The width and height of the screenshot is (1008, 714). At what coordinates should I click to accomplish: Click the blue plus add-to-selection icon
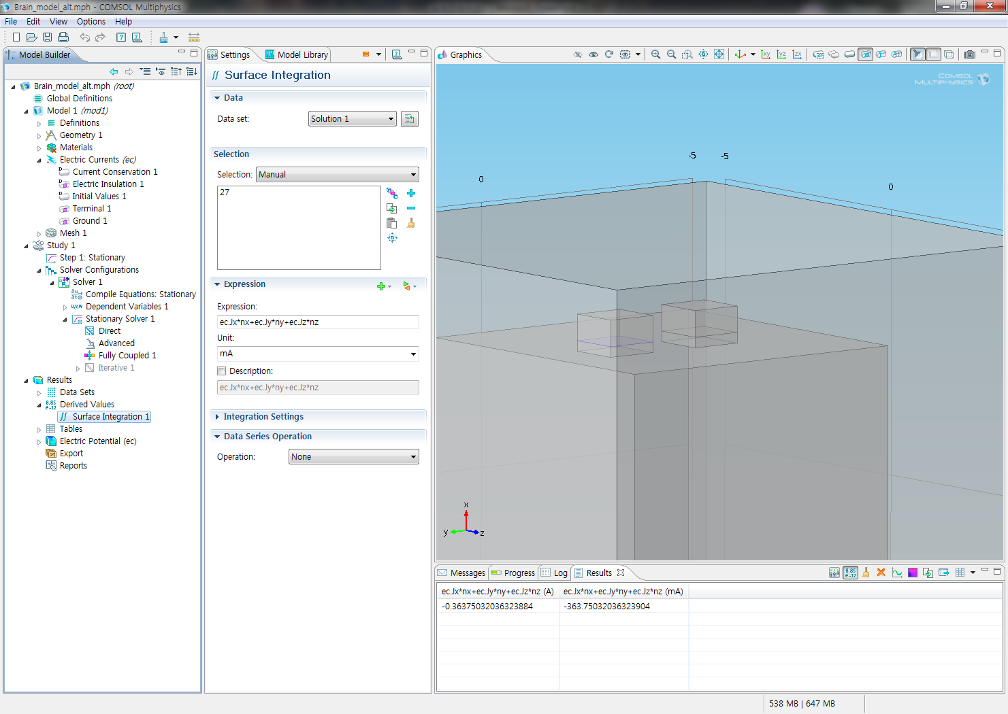click(x=411, y=194)
